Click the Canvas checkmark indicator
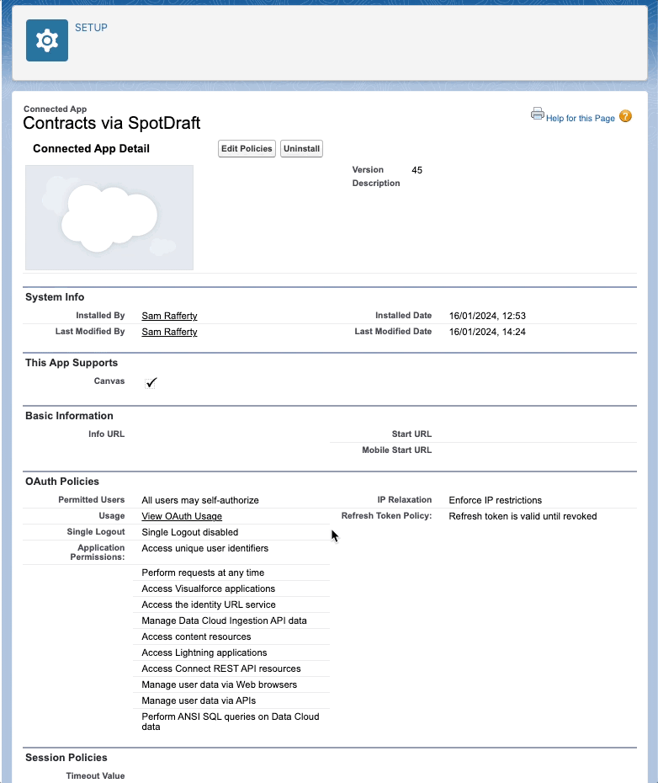The image size is (658, 783). pos(151,382)
